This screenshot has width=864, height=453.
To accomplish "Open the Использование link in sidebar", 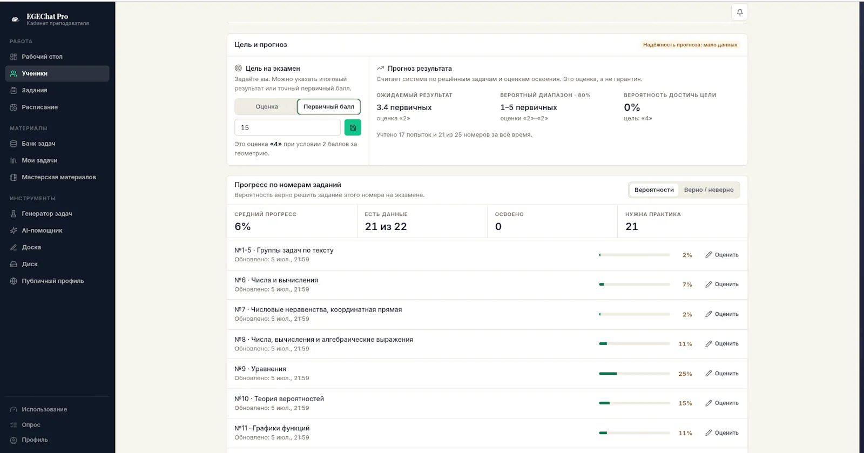I will click(x=57, y=409).
